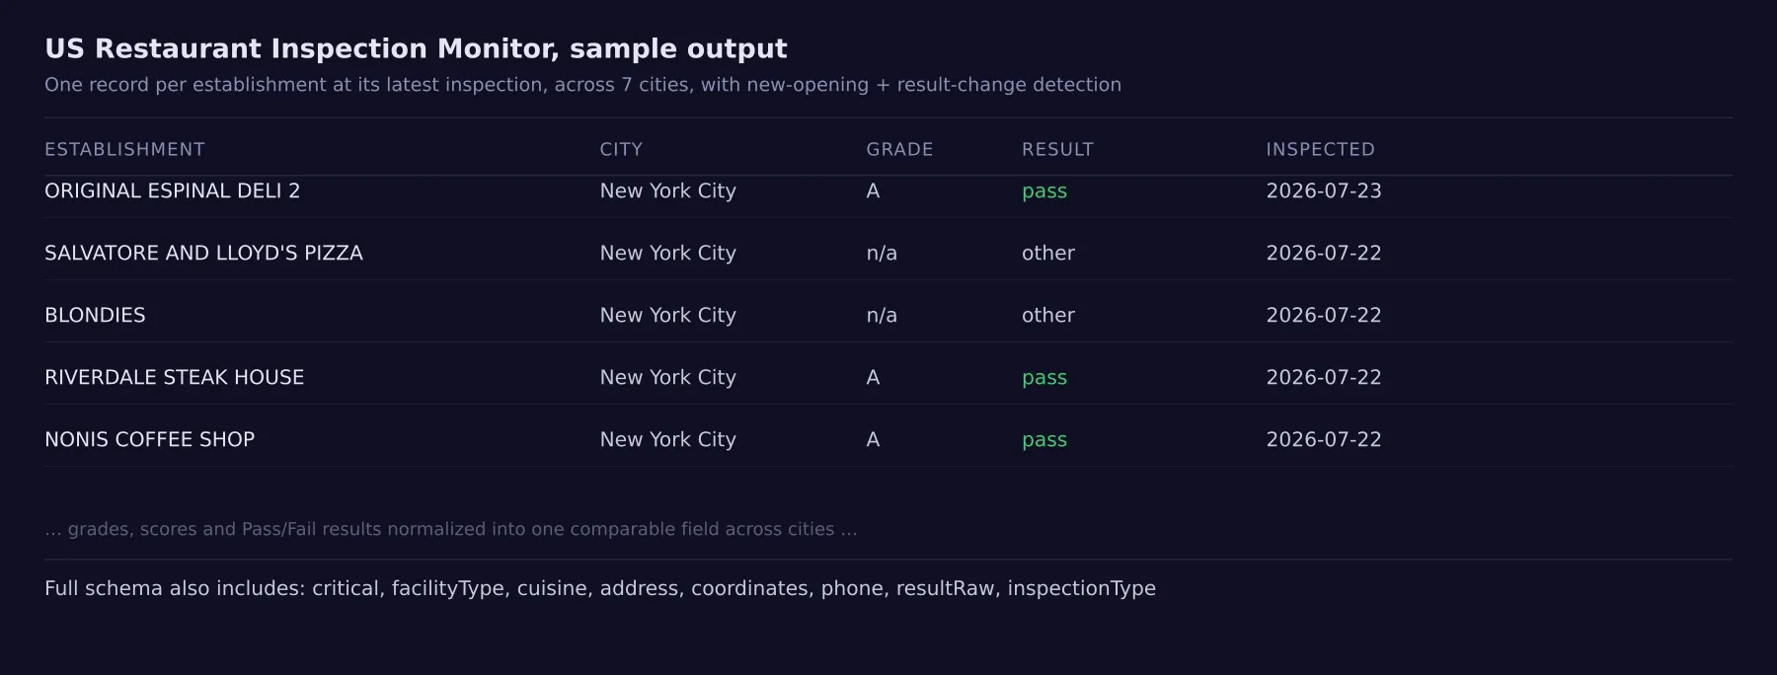Click inspection date for NONIS COFFEE SHOP

click(x=1324, y=439)
